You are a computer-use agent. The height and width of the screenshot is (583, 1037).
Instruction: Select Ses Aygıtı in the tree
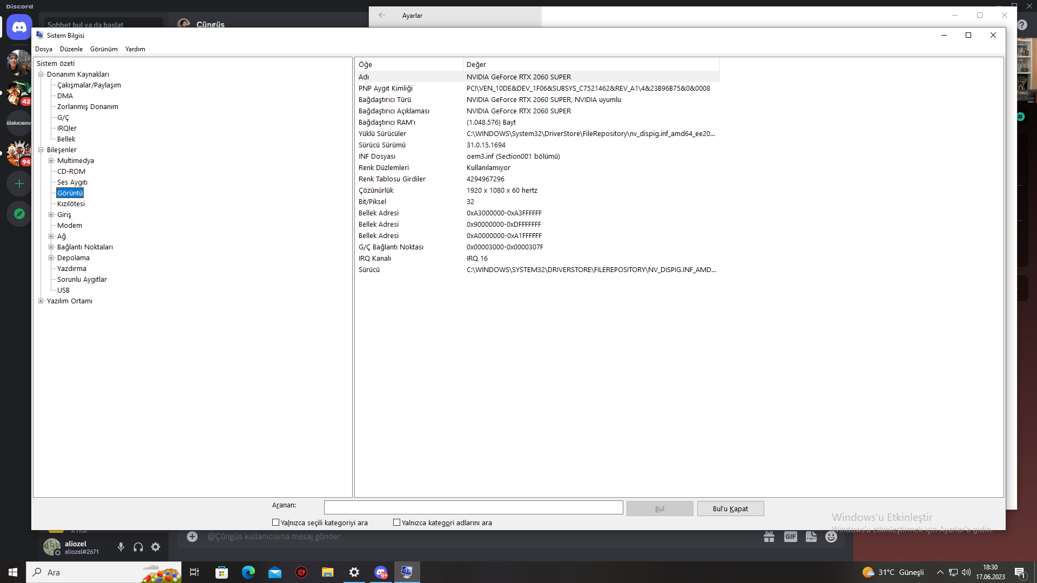72,182
